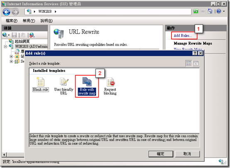Image resolution: width=230 pixels, height=168 pixels.
Task: Click the Back navigation arrow
Action: click(7, 12)
